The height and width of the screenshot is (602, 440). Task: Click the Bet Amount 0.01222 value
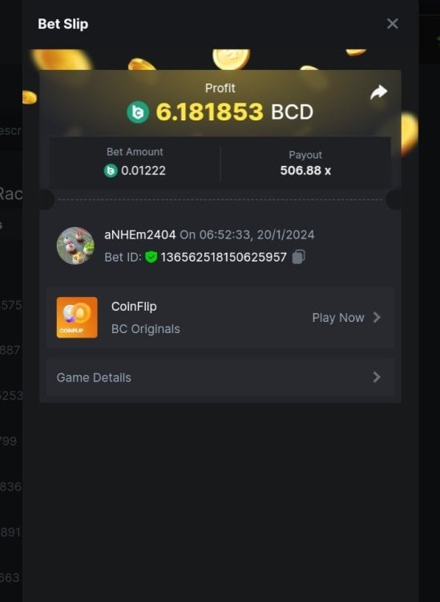click(x=143, y=170)
